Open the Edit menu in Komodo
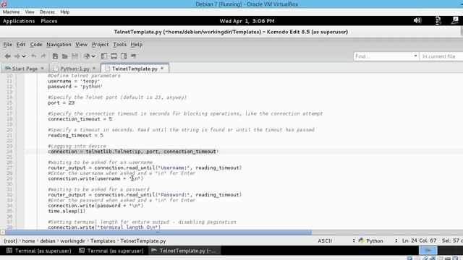 pos(21,45)
